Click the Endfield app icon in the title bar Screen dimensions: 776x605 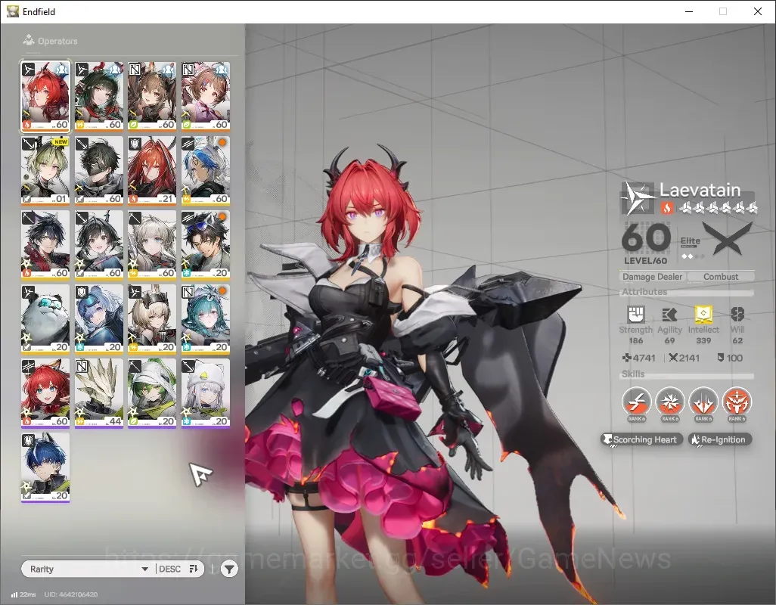12,11
